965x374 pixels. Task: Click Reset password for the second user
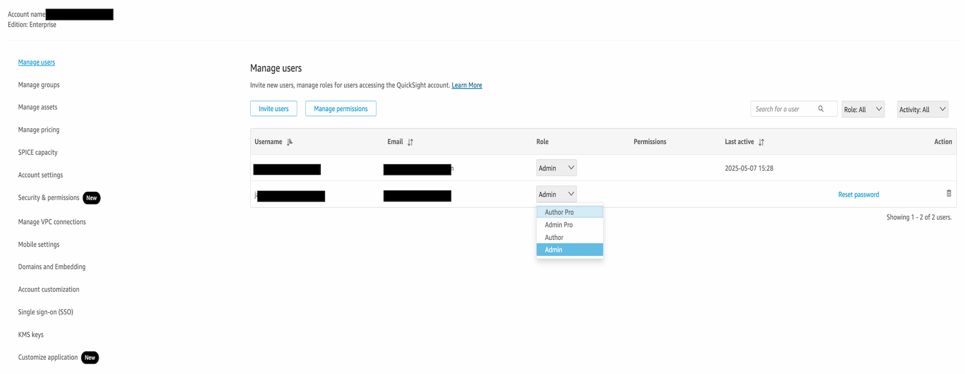click(x=858, y=195)
